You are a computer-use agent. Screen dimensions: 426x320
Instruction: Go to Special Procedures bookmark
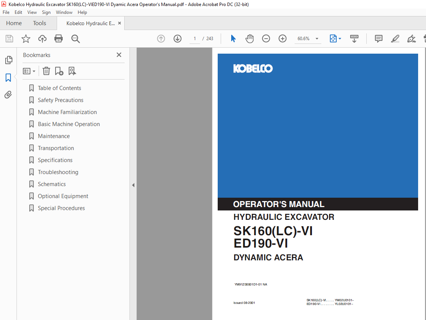pyautogui.click(x=61, y=208)
